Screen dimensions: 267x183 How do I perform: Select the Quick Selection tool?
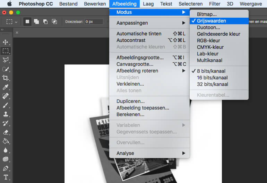pos(6,69)
